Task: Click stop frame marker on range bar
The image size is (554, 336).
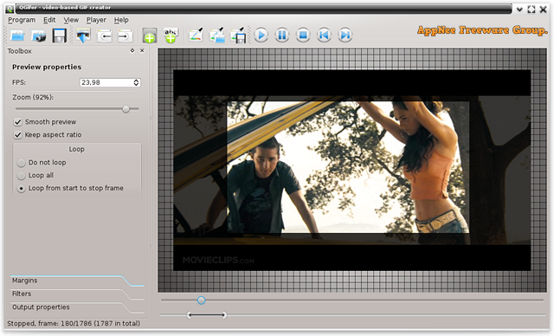Action: [224, 314]
